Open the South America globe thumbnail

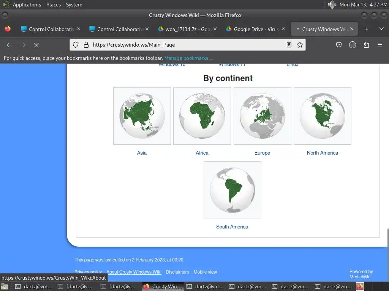point(232,190)
